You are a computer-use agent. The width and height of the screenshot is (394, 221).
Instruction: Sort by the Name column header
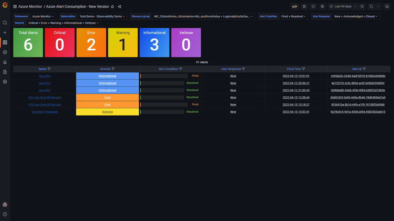(x=43, y=69)
